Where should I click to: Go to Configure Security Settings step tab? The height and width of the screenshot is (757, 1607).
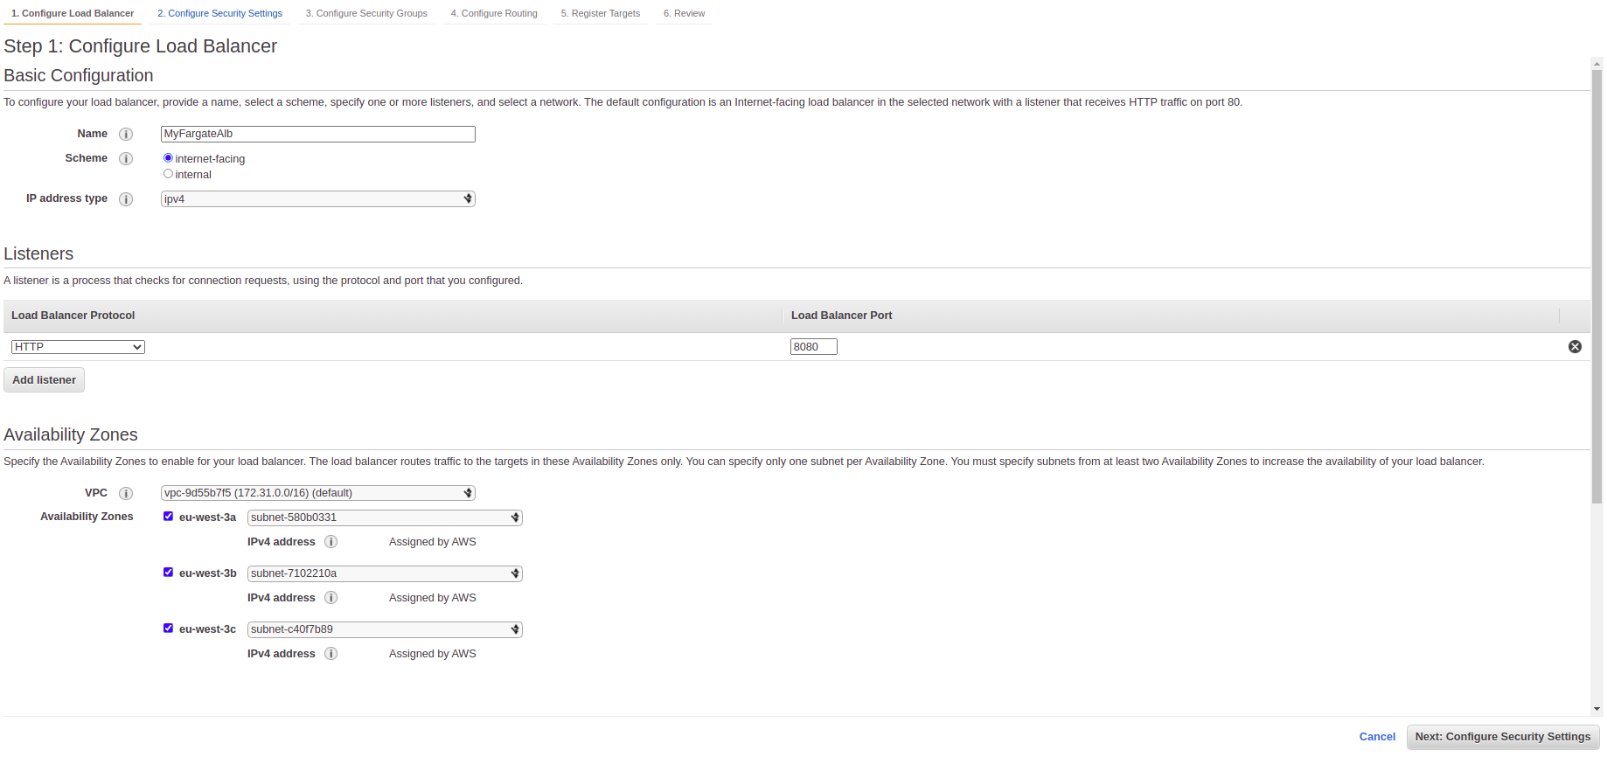coord(220,13)
